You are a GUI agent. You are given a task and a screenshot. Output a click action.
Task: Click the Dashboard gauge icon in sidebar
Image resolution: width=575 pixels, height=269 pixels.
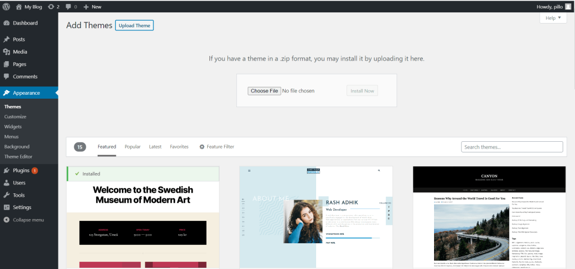pyautogui.click(x=6, y=23)
